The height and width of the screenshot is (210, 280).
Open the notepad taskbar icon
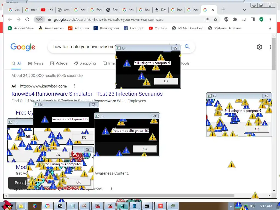[x=73, y=206]
